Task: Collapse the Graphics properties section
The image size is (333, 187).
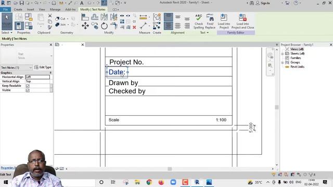Action: (50, 73)
